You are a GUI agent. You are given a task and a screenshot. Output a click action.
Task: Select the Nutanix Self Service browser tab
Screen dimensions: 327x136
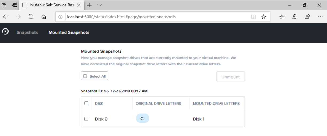(52, 5)
